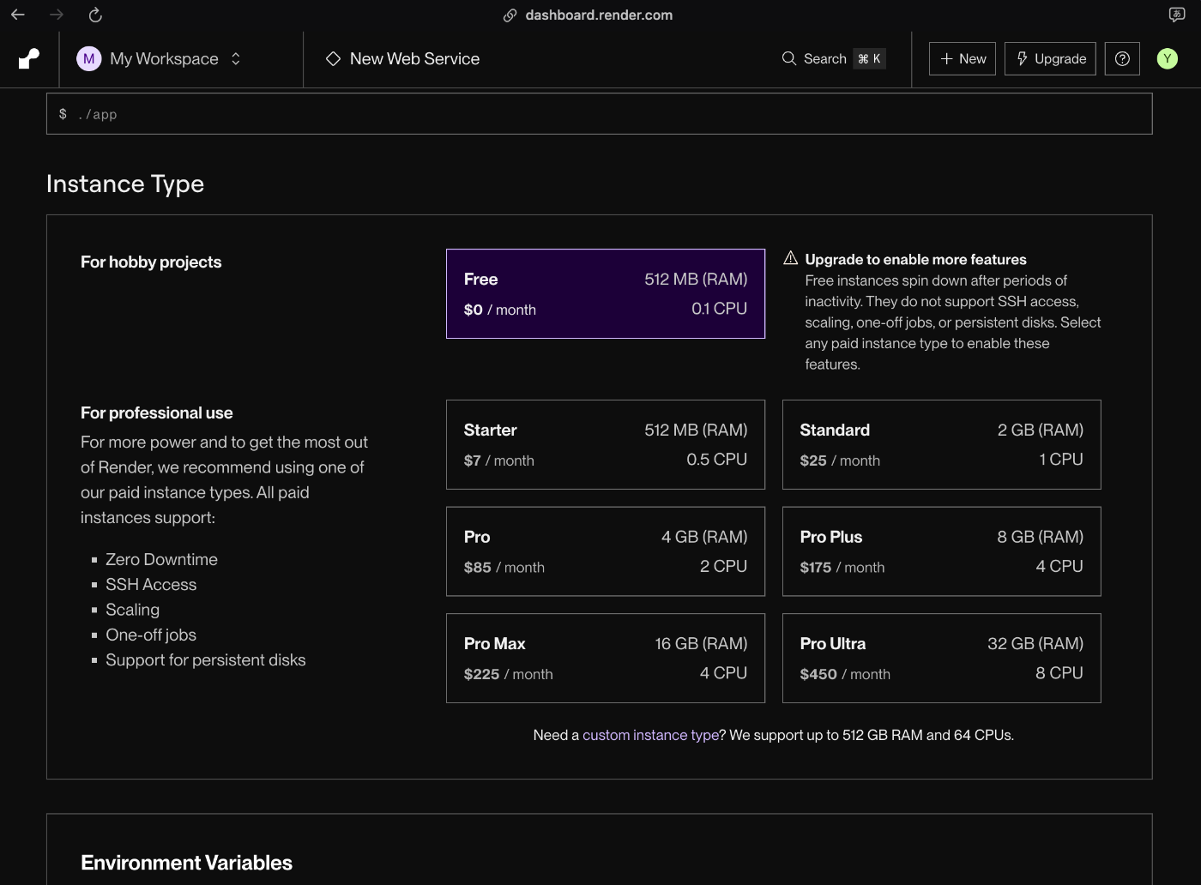Click the One-off jobs list item
Screen dimensions: 1201x885
(151, 635)
